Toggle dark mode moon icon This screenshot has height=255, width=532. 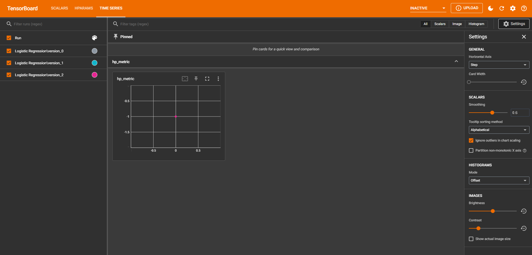[491, 8]
